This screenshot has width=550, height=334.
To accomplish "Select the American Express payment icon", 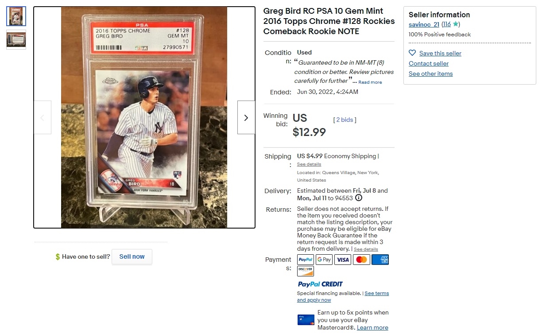I will pyautogui.click(x=380, y=260).
